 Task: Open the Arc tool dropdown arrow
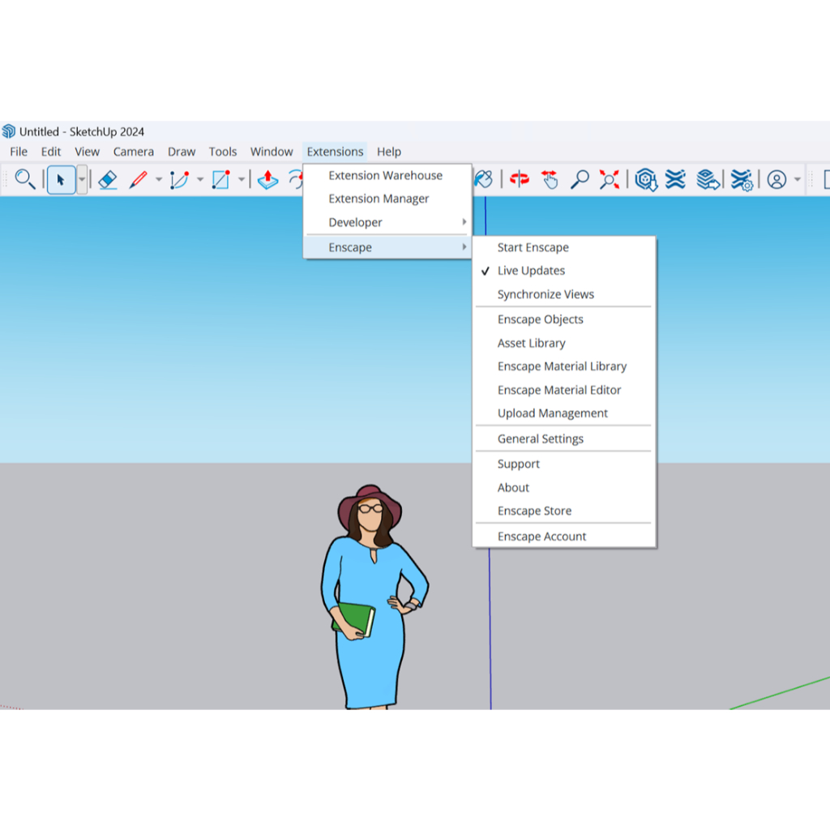(200, 180)
